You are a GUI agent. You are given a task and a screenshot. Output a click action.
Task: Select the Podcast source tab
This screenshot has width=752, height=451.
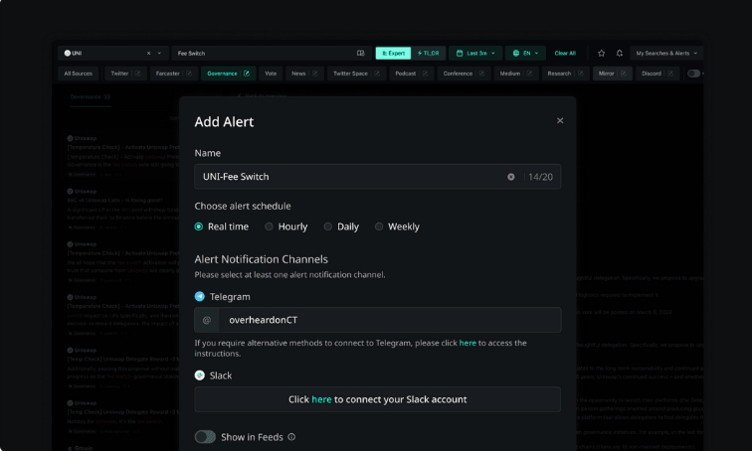405,74
